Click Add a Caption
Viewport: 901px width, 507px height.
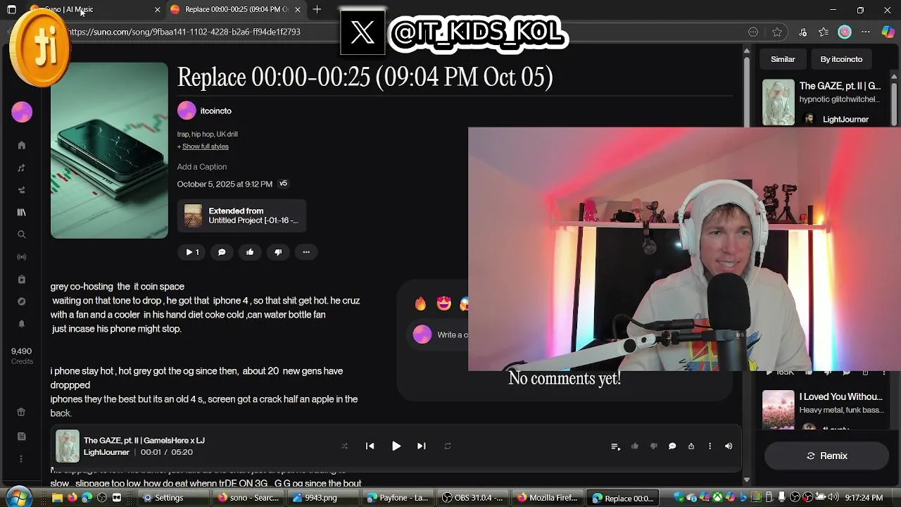(x=202, y=167)
